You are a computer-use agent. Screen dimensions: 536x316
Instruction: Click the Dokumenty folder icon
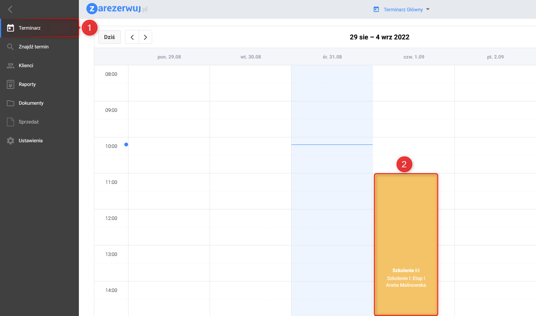click(x=11, y=103)
